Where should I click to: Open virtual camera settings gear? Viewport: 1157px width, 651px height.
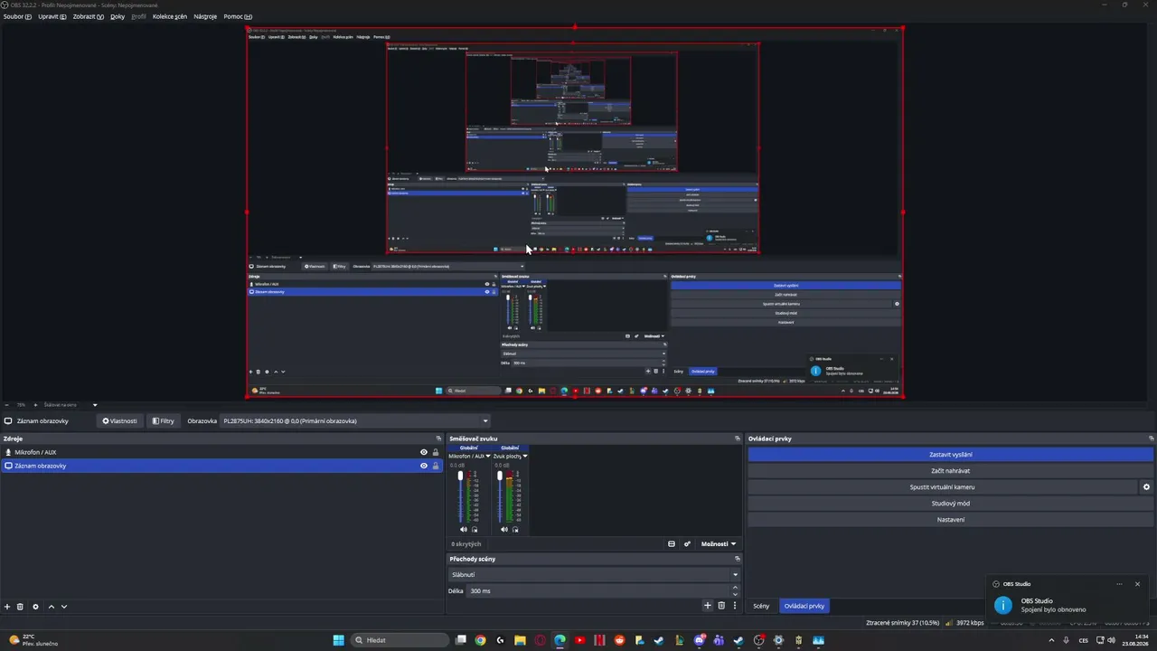(1146, 487)
